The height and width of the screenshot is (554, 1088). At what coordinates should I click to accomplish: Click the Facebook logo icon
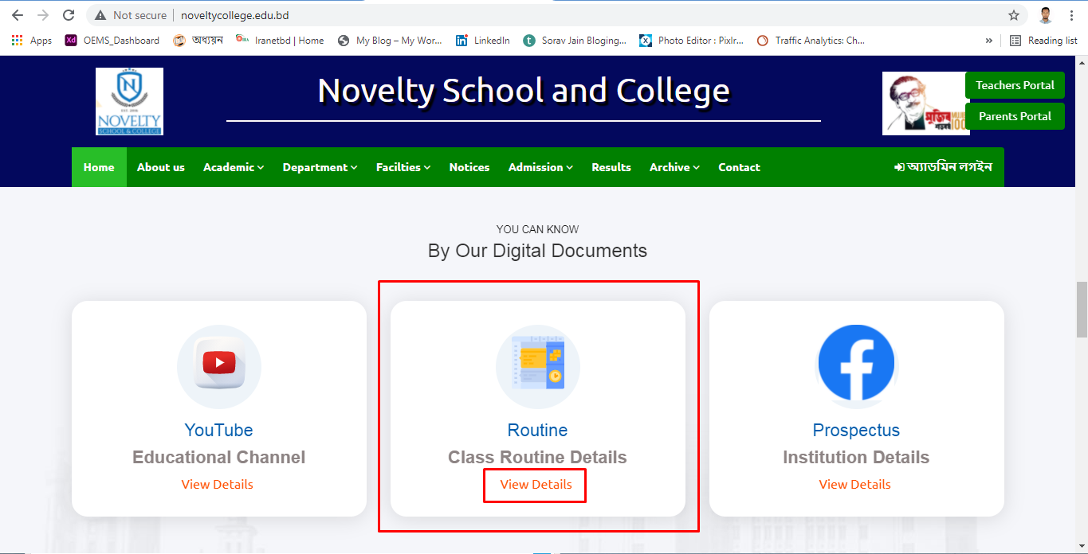coord(857,363)
